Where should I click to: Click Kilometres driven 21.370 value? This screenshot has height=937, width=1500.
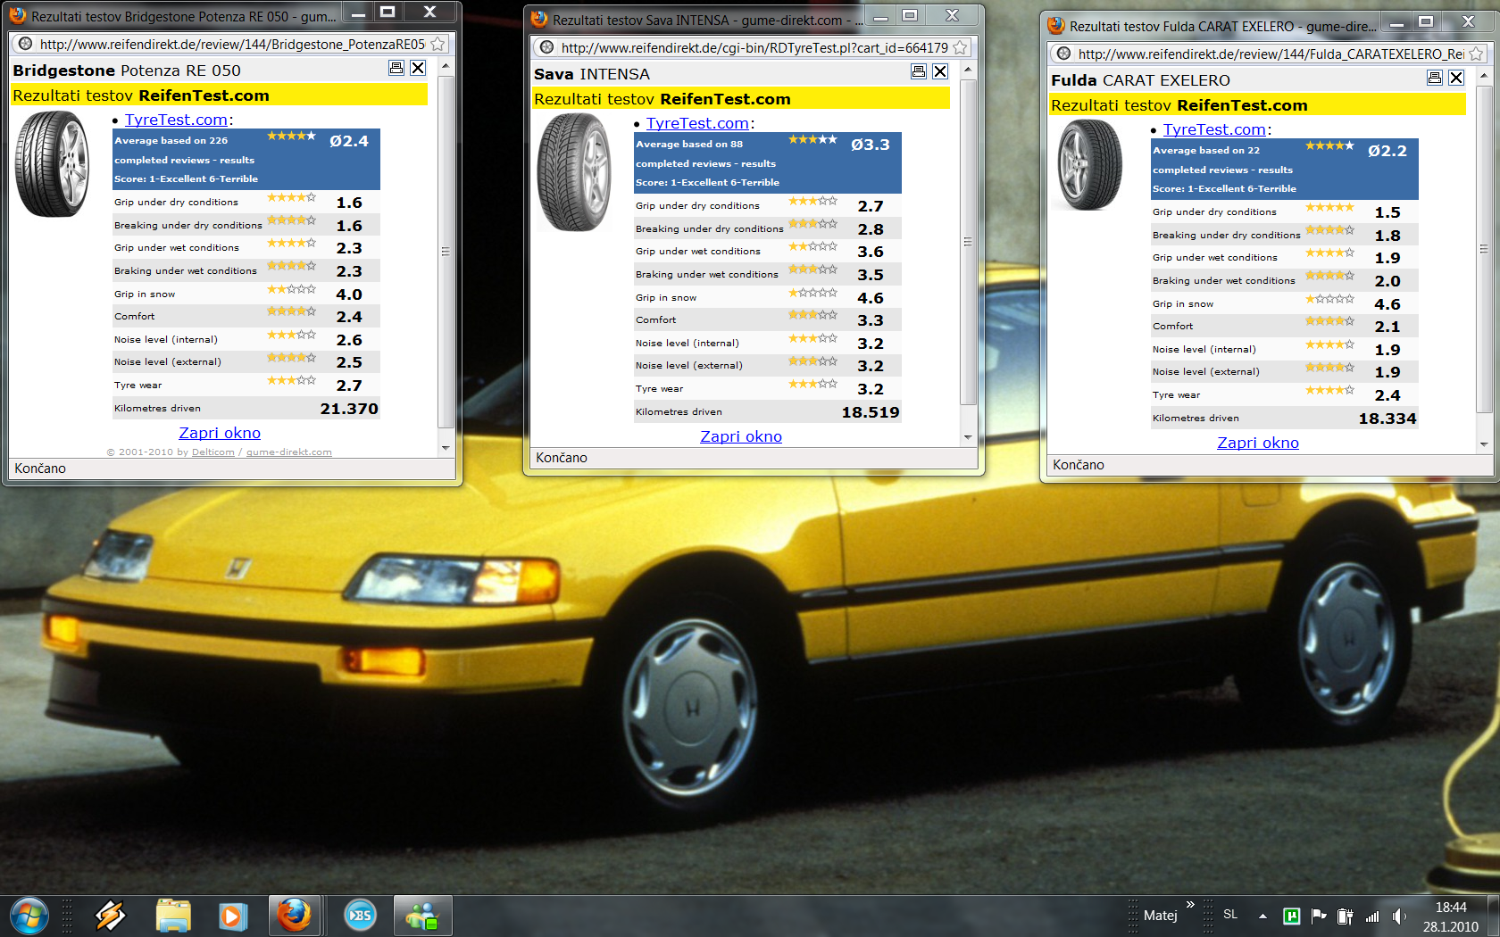click(x=349, y=409)
